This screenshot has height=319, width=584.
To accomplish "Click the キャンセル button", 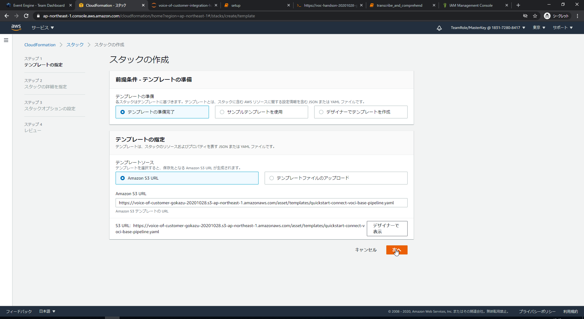I will pos(366,250).
